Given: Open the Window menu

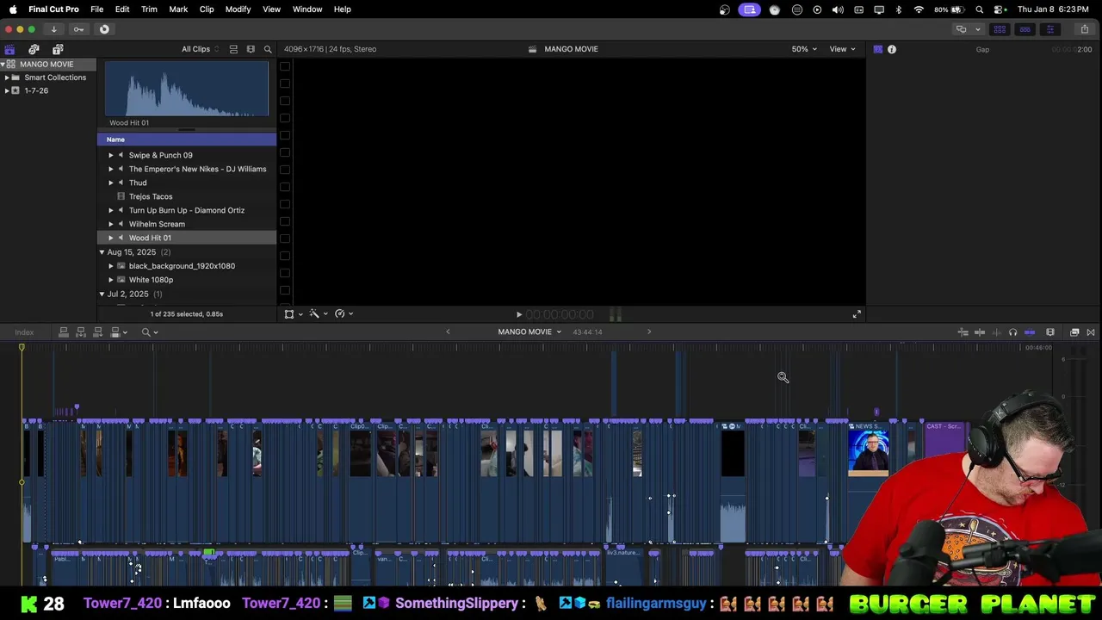Looking at the screenshot, I should tap(307, 9).
